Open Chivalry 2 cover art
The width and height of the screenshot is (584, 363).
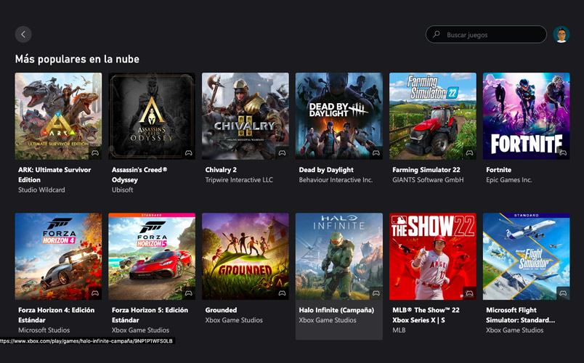(245, 115)
